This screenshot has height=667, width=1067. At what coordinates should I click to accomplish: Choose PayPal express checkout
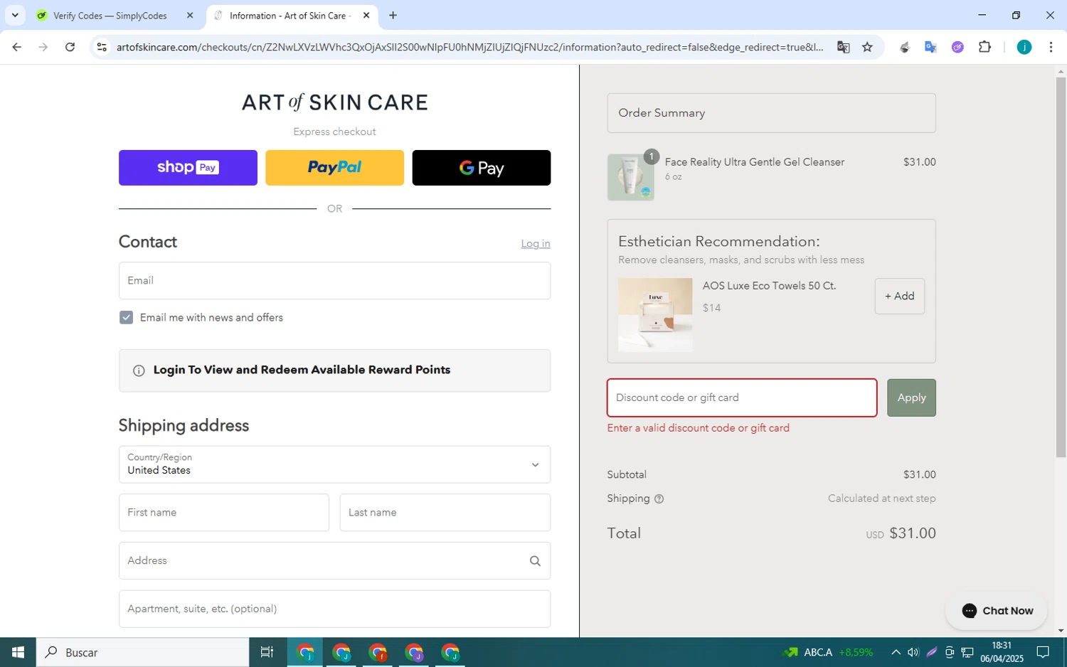pos(334,168)
